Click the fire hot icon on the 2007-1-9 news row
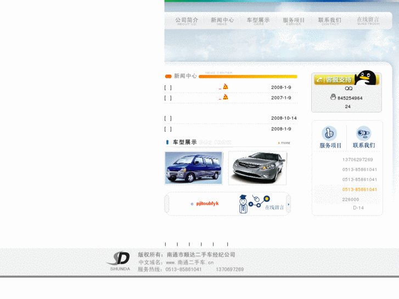 (226, 97)
